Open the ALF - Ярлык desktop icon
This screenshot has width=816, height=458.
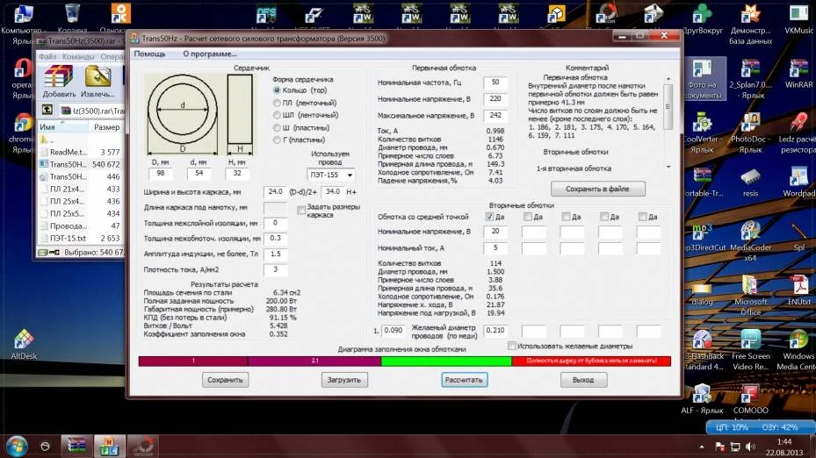(702, 400)
